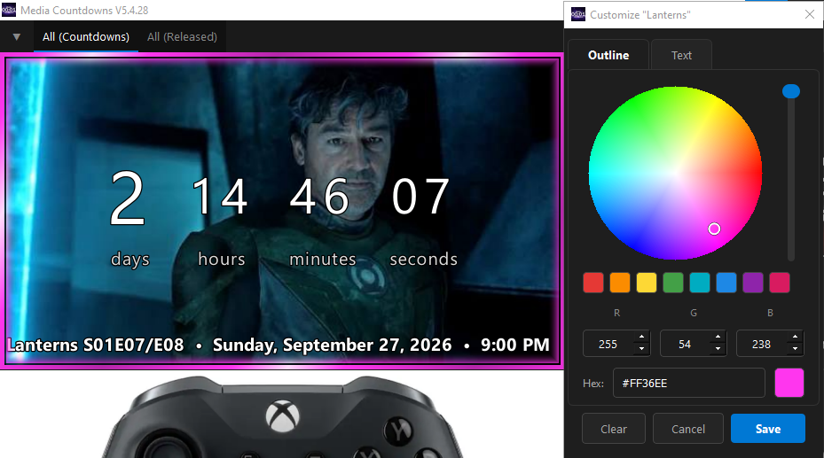Click the "07" seconds countdown number

tap(421, 196)
